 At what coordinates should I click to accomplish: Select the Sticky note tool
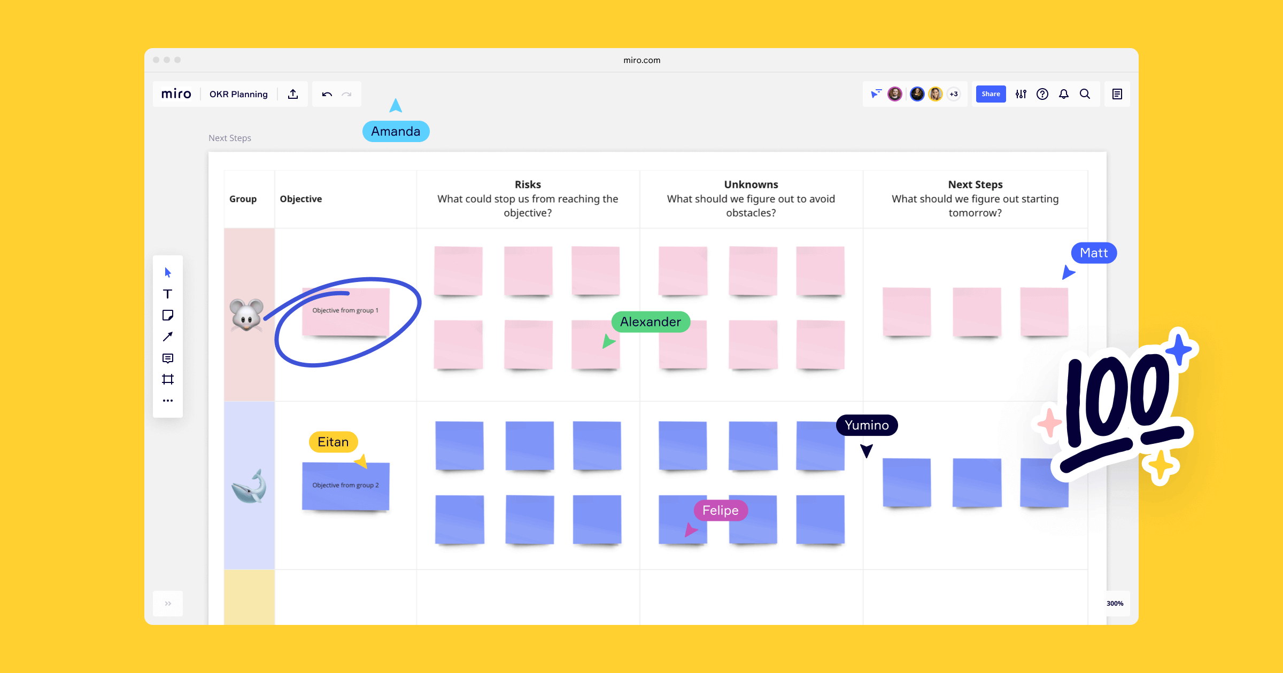[x=168, y=315]
